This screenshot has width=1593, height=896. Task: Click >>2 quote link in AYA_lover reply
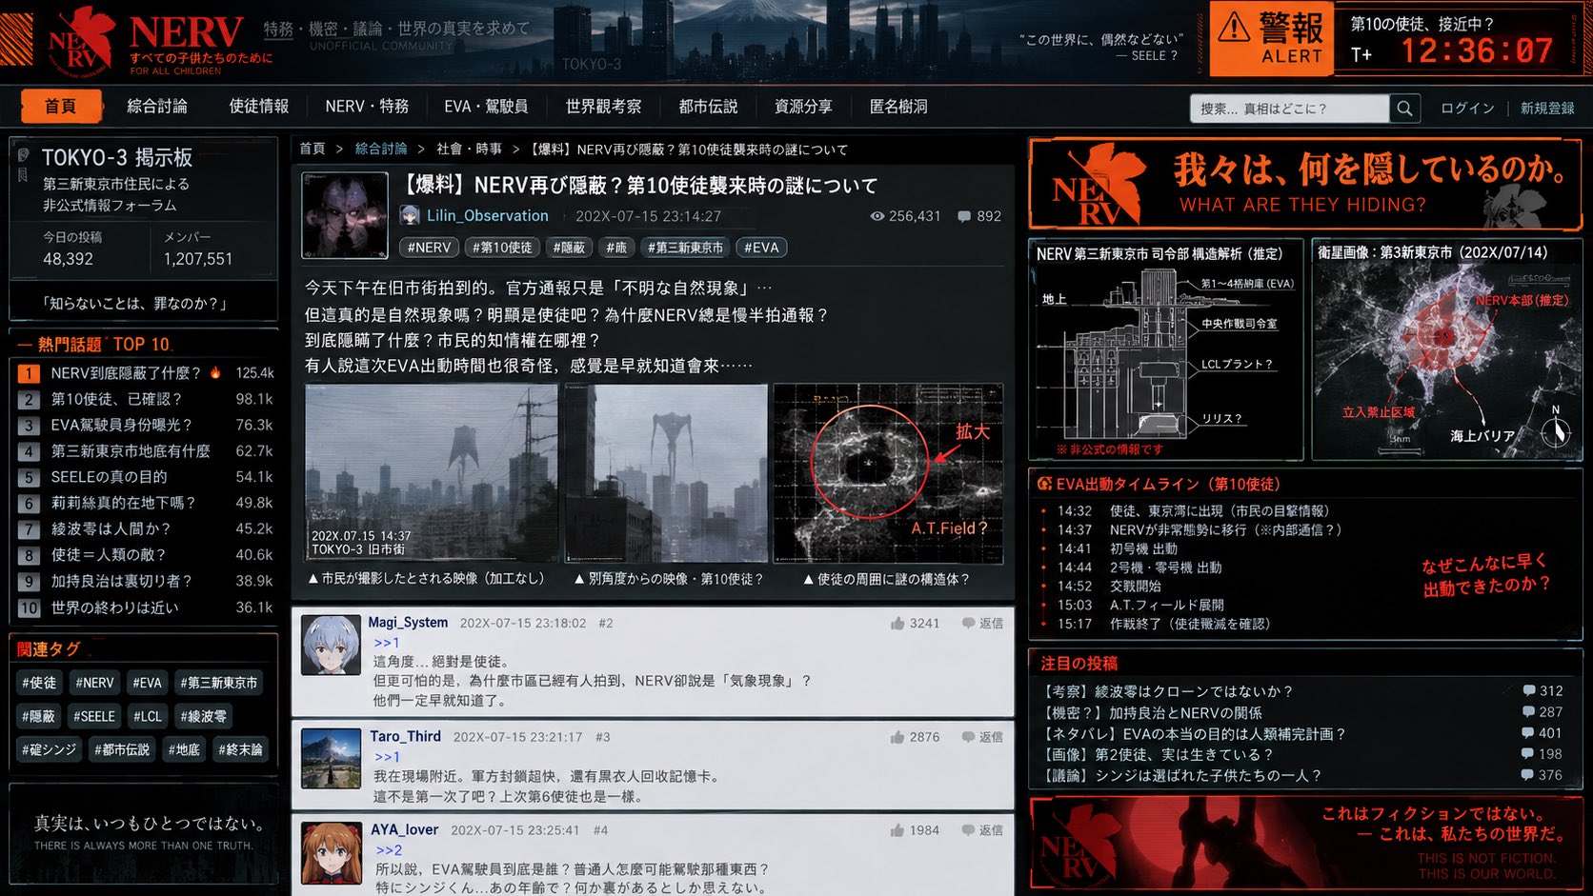(x=389, y=850)
